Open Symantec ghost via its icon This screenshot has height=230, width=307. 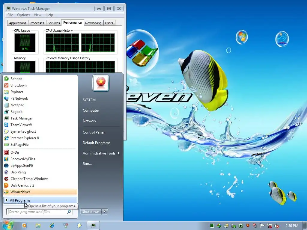[x=6, y=131]
